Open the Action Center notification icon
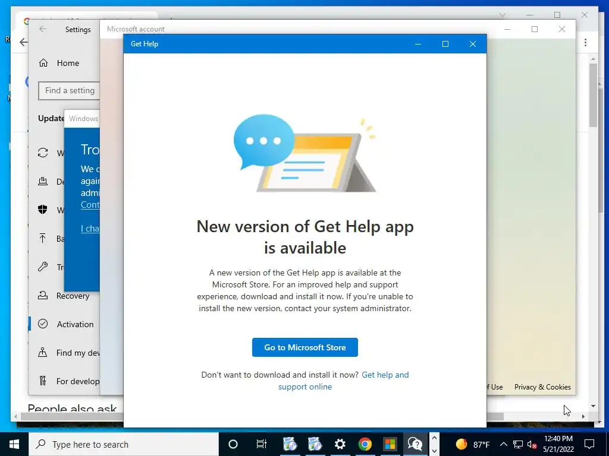The image size is (609, 456). click(x=589, y=444)
